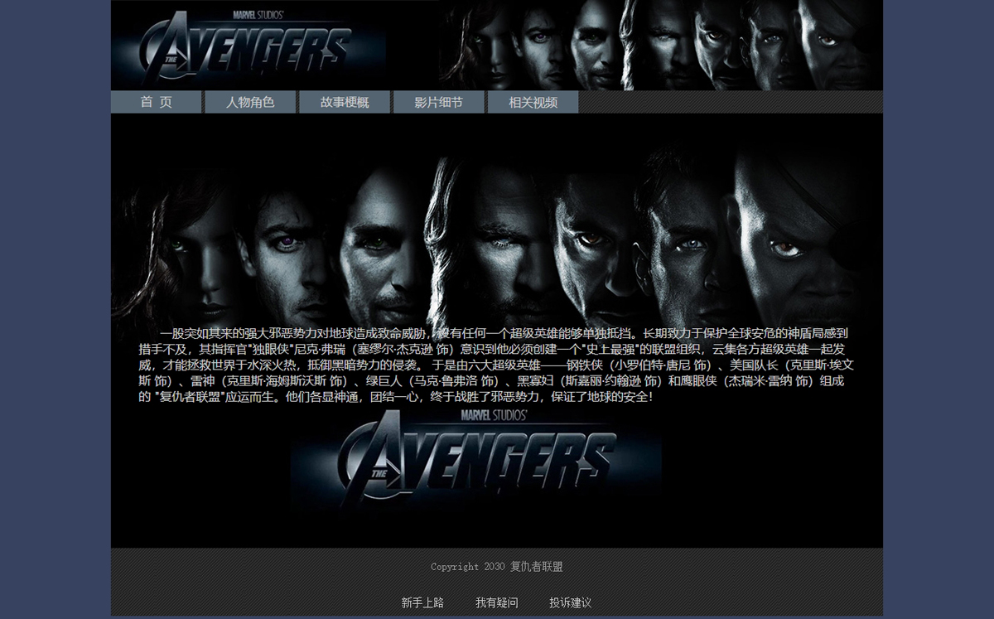Open the 我有疑问 footer link
The image size is (994, 619).
pos(497,602)
